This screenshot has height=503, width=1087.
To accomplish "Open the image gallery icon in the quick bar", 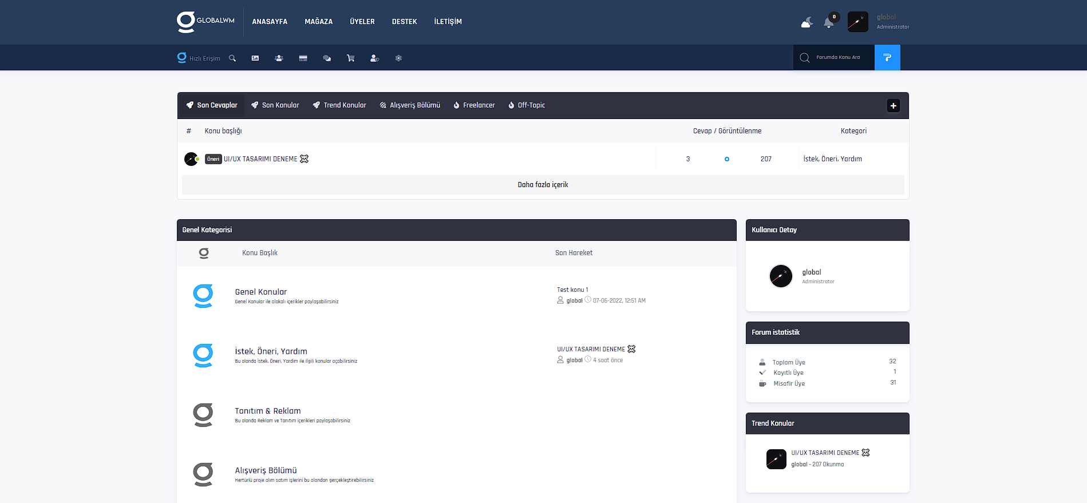I will pos(255,58).
